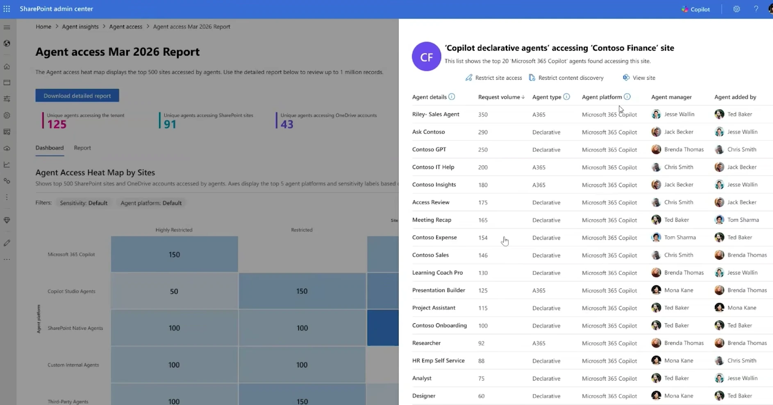Select Learning Coach Pro agent name
Screen dimensions: 773x405
coord(437,272)
